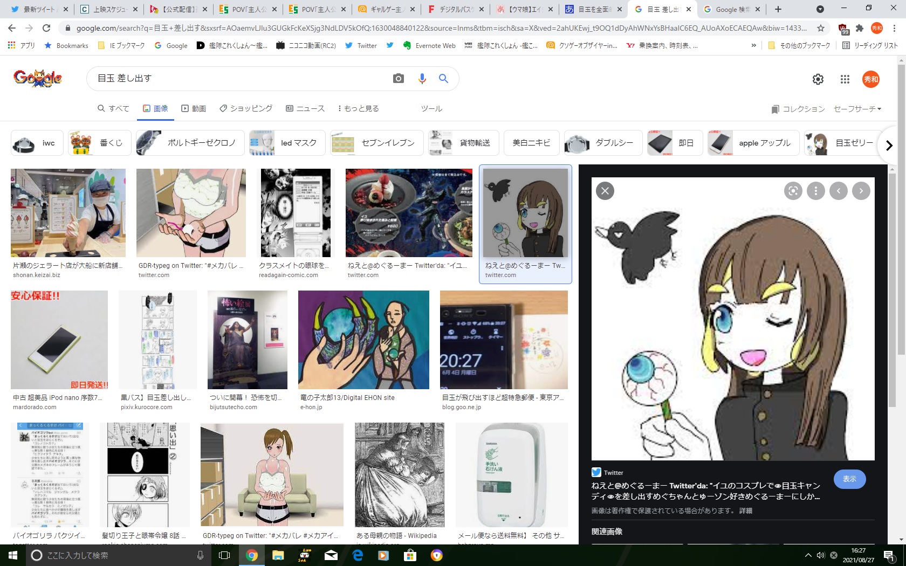Image resolution: width=906 pixels, height=566 pixels.
Task: Open the ツール search tools
Action: click(431, 108)
